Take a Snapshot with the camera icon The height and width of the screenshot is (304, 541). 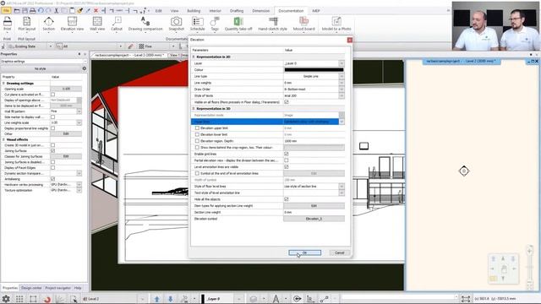point(177,24)
